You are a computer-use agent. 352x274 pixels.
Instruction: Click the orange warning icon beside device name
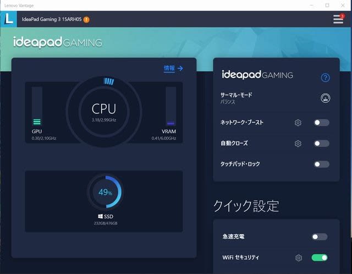tap(86, 20)
